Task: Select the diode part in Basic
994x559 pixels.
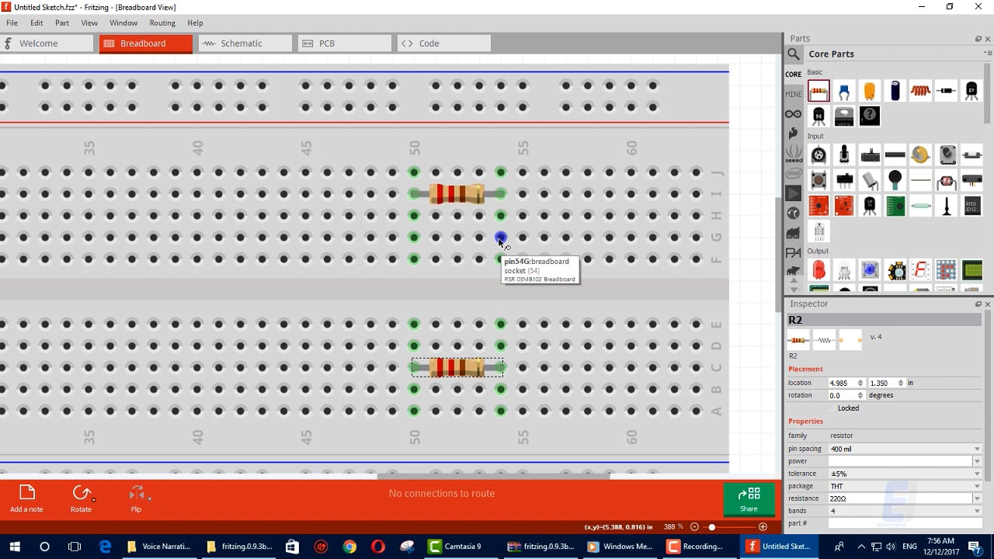Action: point(946,91)
